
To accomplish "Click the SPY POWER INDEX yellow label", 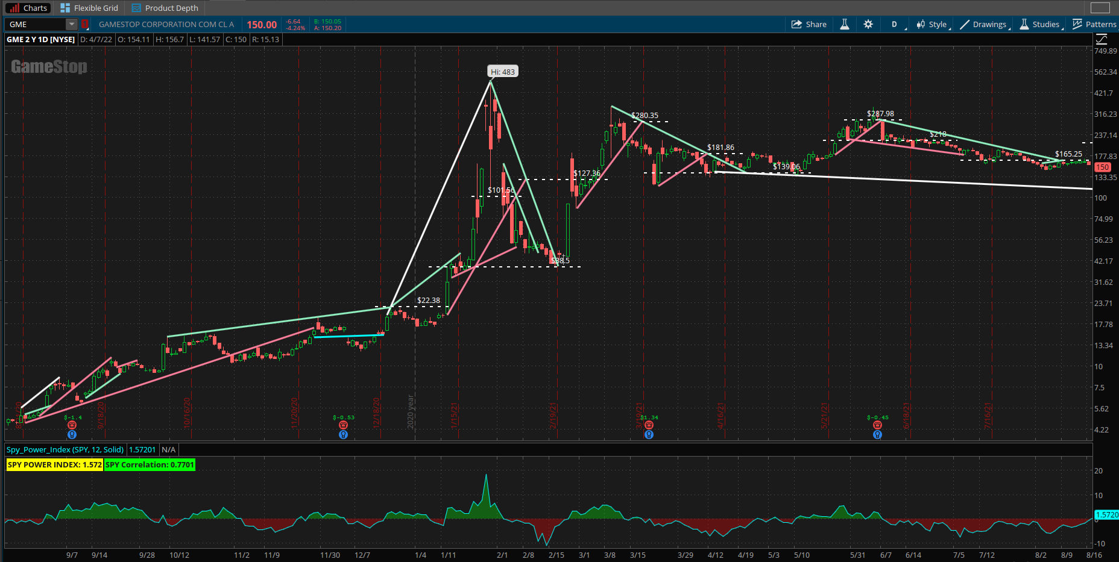I will click(55, 464).
